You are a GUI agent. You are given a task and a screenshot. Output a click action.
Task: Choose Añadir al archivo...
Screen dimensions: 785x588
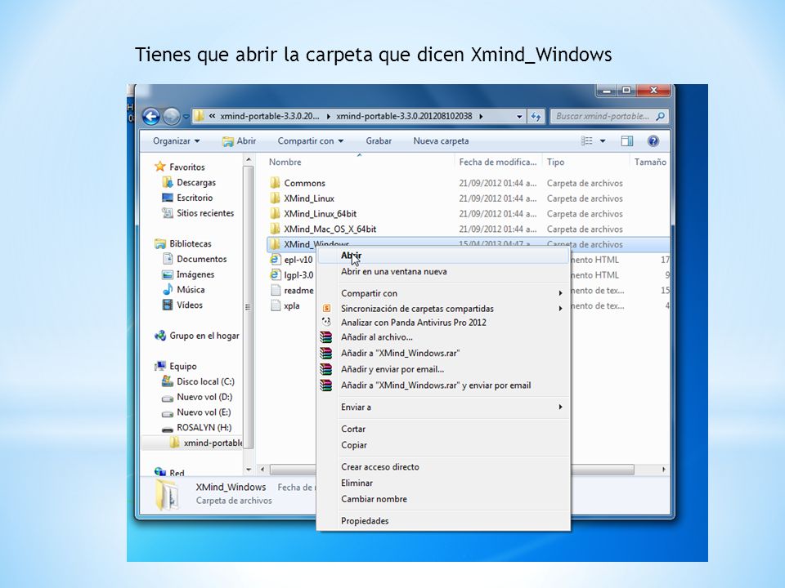(445, 337)
